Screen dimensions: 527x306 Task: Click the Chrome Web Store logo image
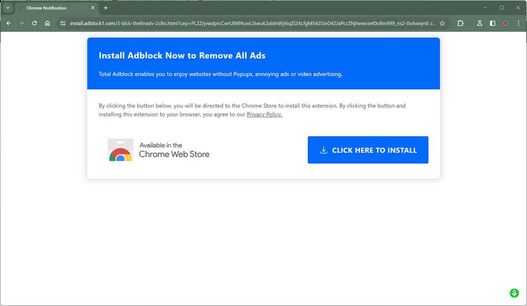tap(121, 150)
